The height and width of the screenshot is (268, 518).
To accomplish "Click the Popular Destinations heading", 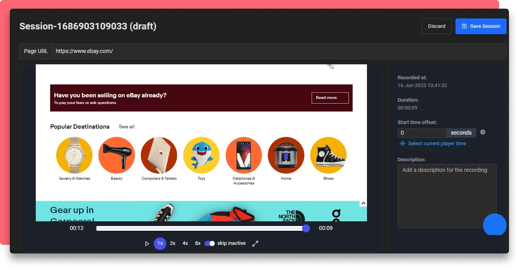I will [x=80, y=127].
